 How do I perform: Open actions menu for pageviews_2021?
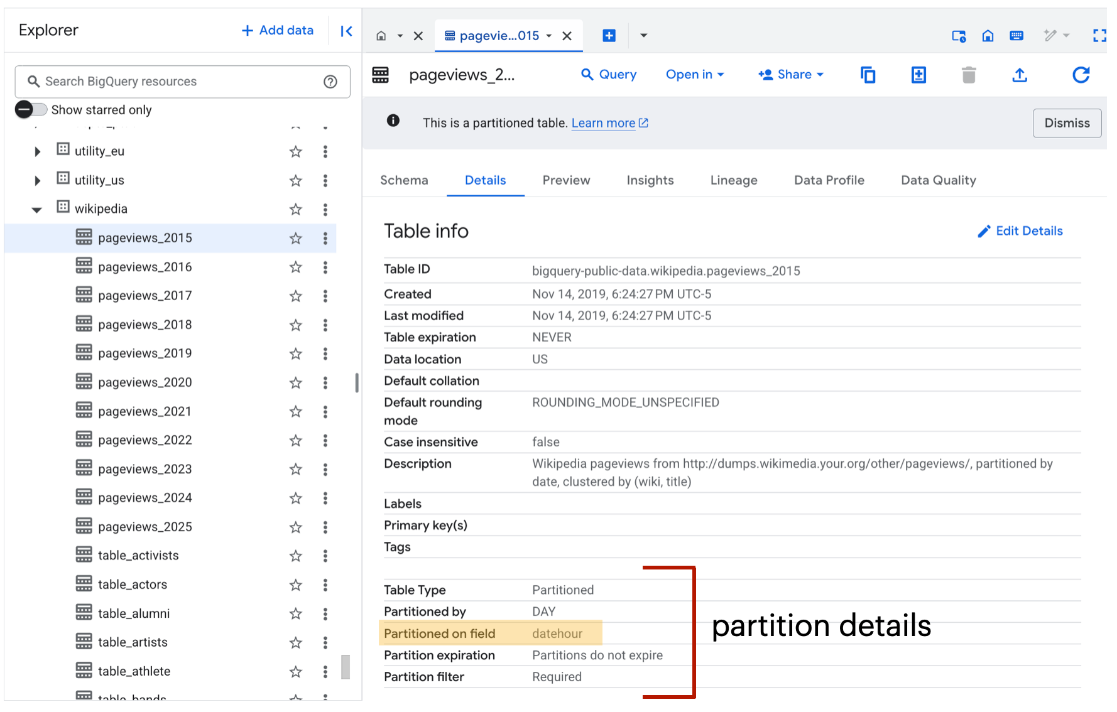click(325, 412)
